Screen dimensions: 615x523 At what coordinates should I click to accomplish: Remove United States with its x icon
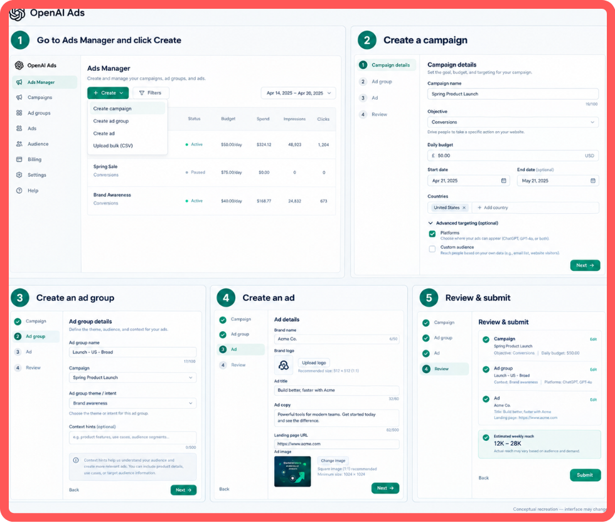pyautogui.click(x=464, y=208)
